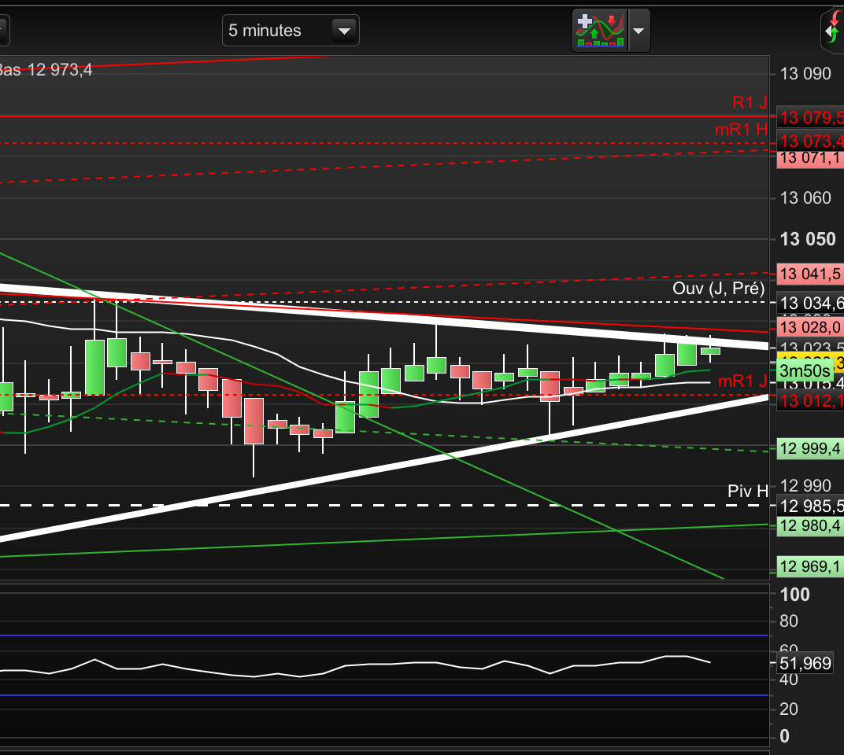This screenshot has width=844, height=755.
Task: Select the 13 079,5 red price tag
Action: coord(810,117)
